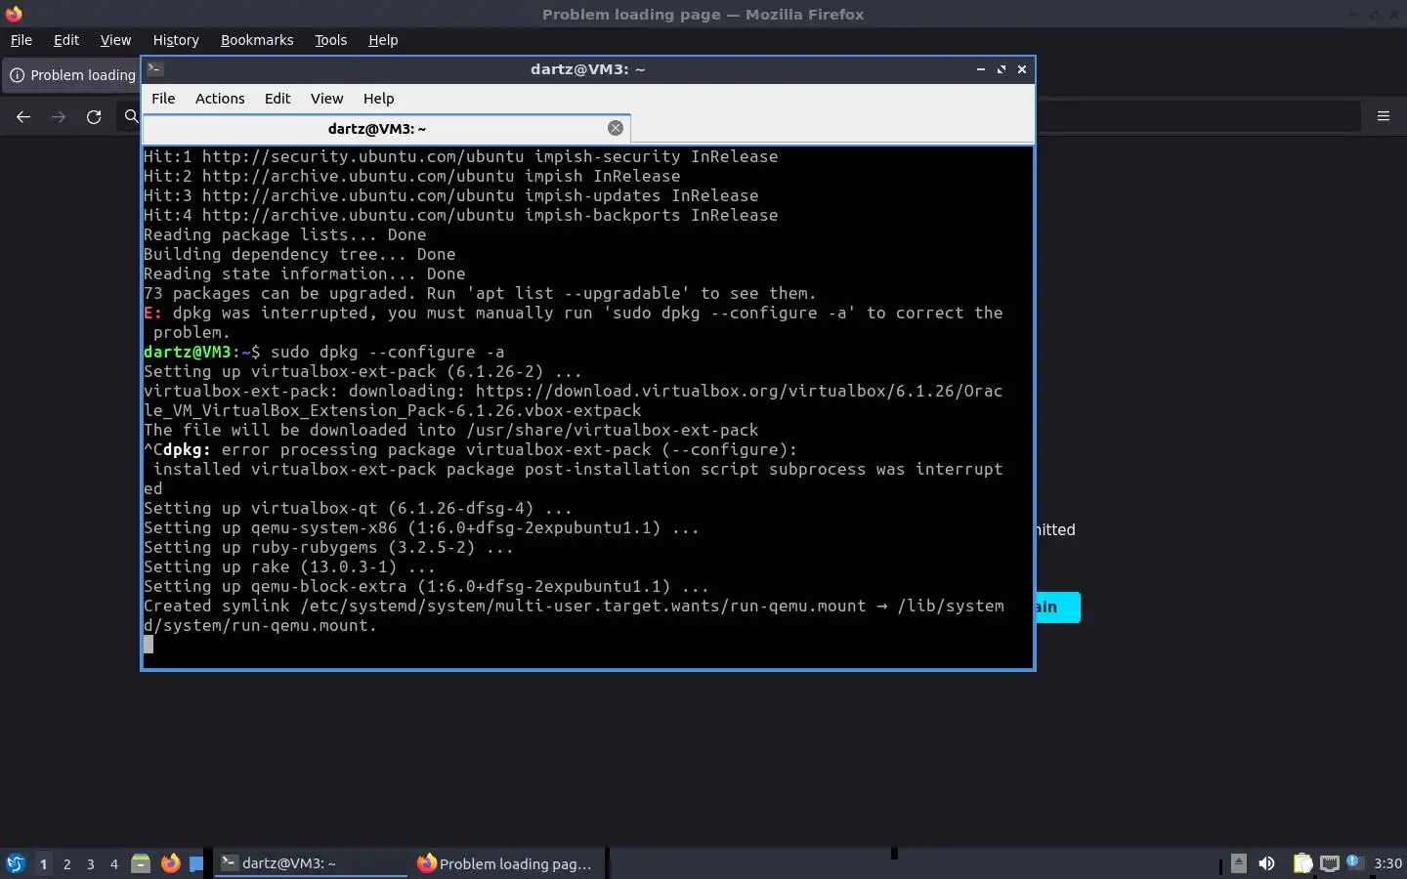Open the Firefox hamburger application menu

pos(1384,116)
